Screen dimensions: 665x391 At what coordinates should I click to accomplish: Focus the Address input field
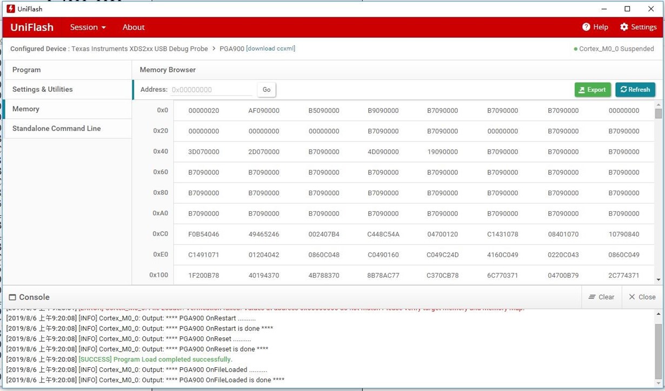(211, 90)
